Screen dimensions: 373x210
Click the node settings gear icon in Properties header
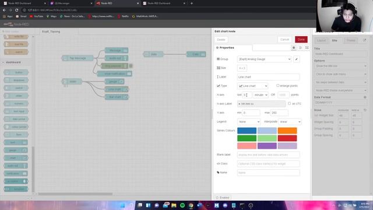click(x=294, y=48)
